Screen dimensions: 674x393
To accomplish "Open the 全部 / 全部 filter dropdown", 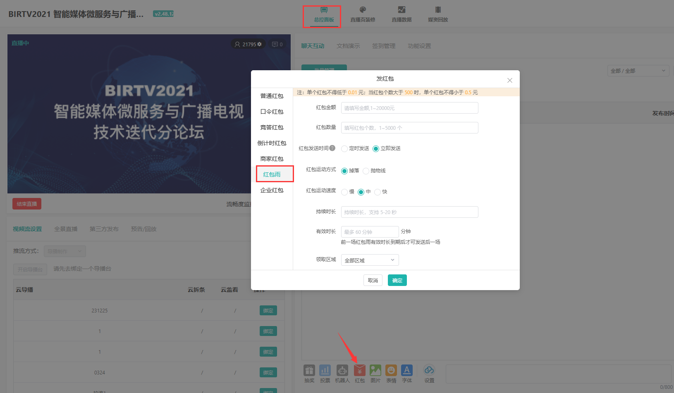I will click(638, 71).
